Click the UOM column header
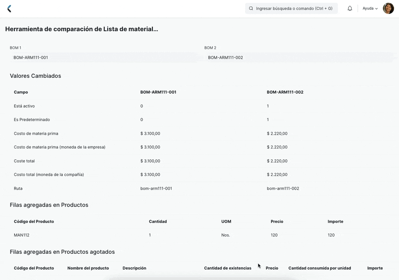Screen dimensions: 399x280 tap(226, 221)
